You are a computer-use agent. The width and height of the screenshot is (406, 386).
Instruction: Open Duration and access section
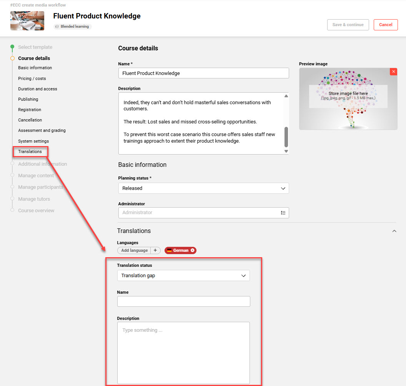38,89
